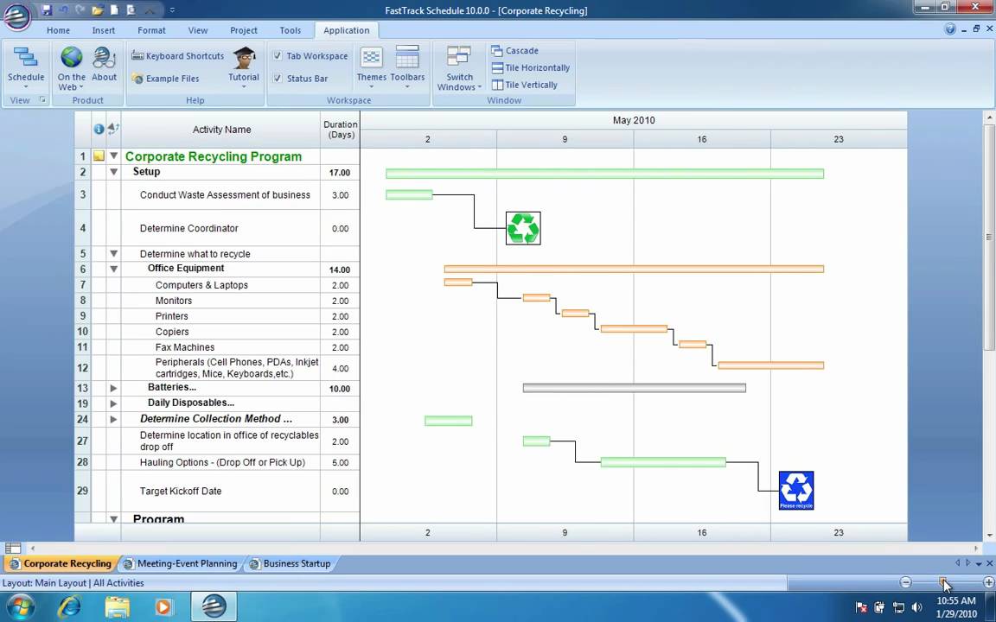The image size is (996, 622).
Task: Open the Customize Quick Access Toolbar arrow
Action: [x=172, y=10]
